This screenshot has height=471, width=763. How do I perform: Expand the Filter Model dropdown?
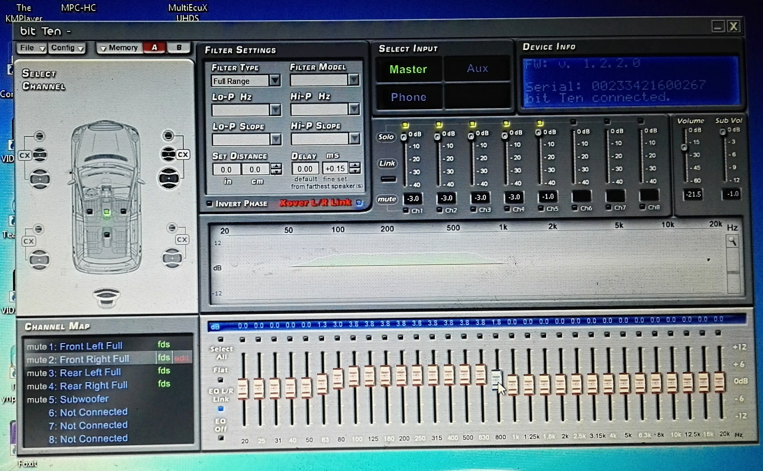[x=353, y=80]
